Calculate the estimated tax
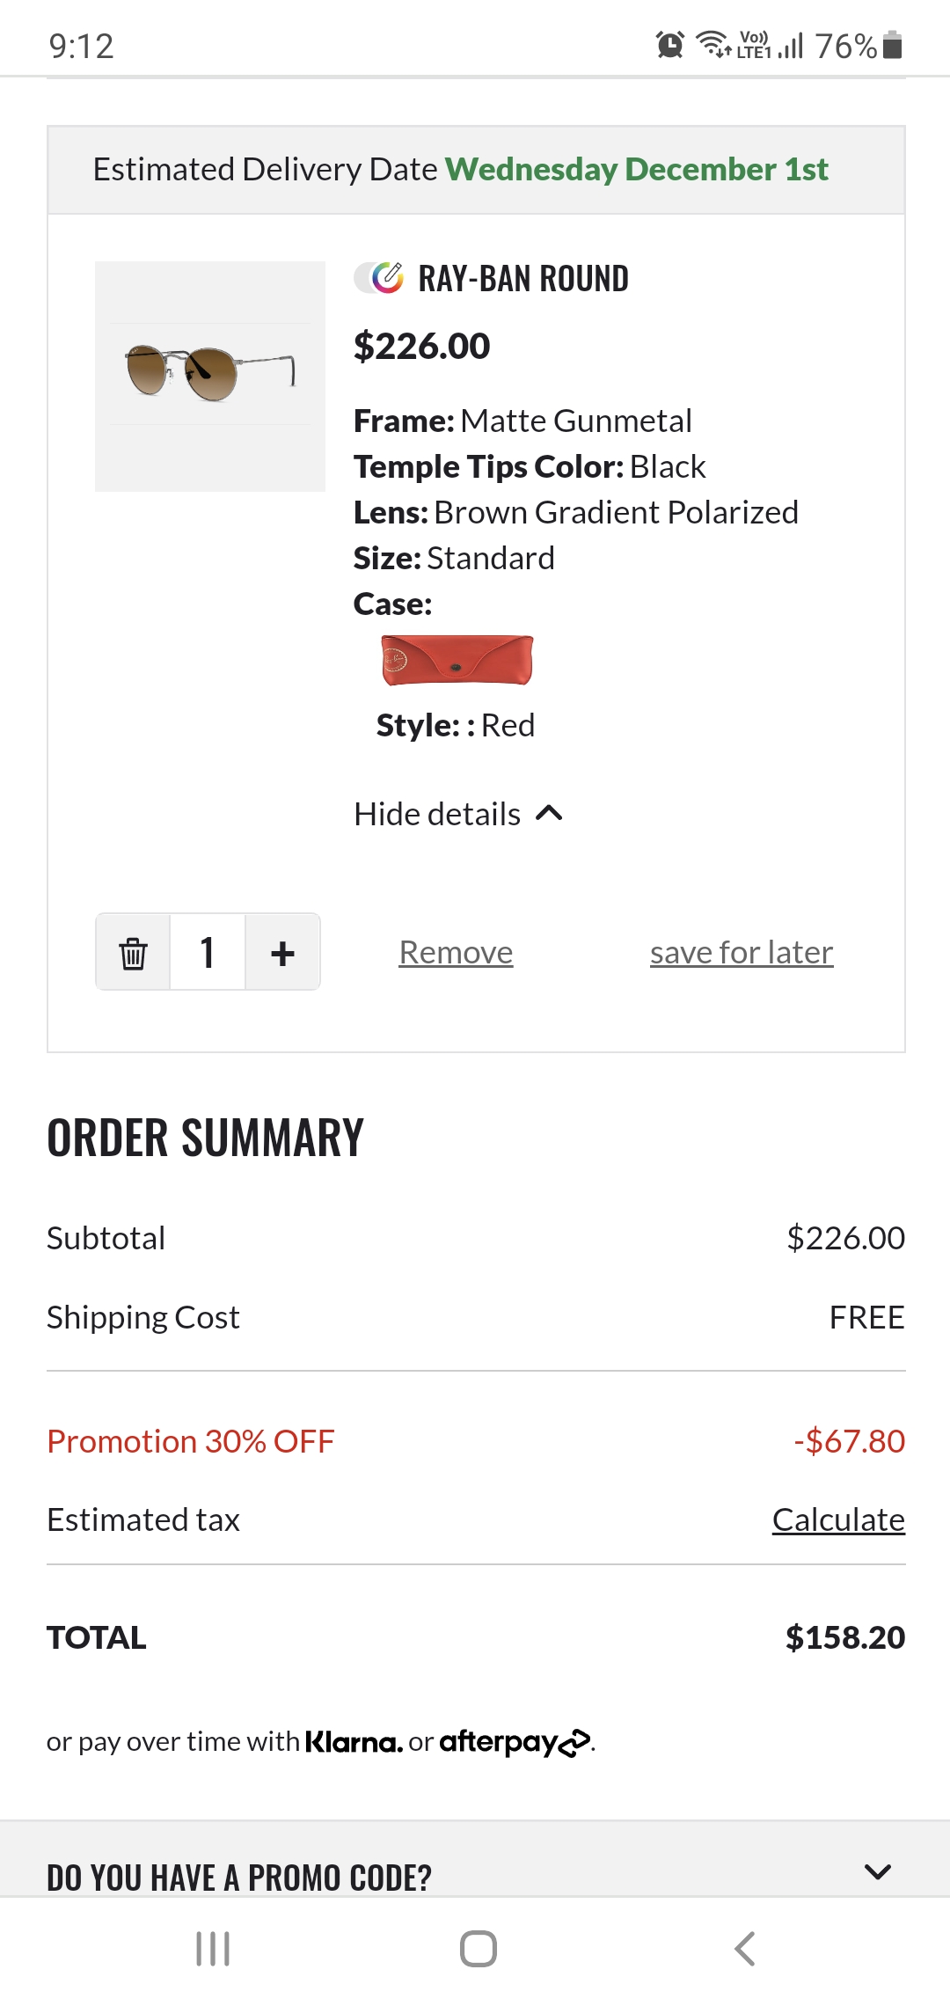The height and width of the screenshot is (2006, 950). tap(838, 1519)
